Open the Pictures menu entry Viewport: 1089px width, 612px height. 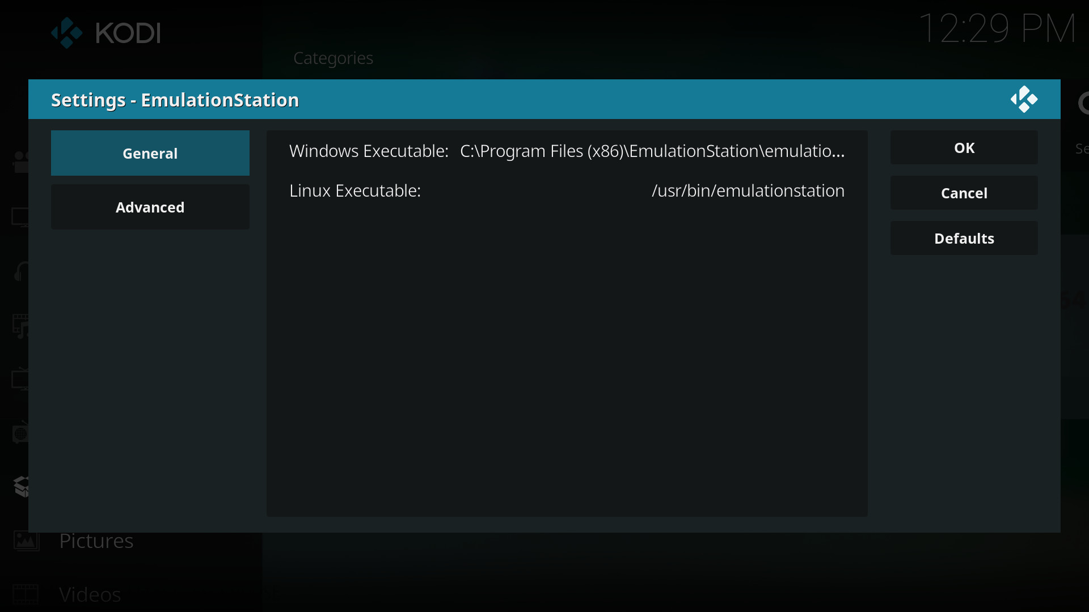click(96, 541)
